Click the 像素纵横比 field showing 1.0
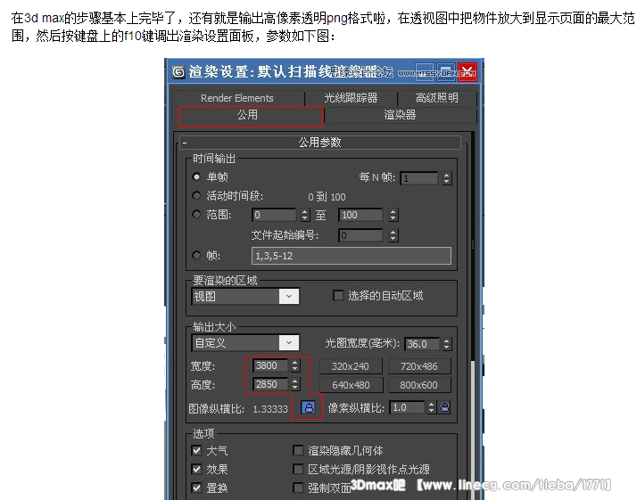 point(407,407)
